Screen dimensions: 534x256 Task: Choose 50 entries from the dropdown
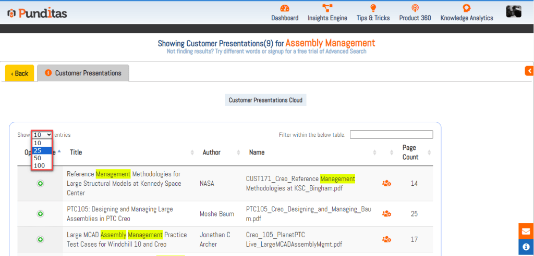tap(42, 158)
